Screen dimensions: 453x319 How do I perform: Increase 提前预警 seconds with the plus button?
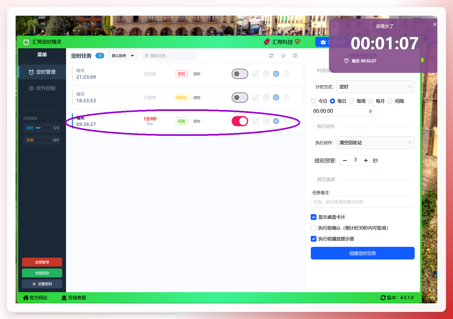point(366,160)
